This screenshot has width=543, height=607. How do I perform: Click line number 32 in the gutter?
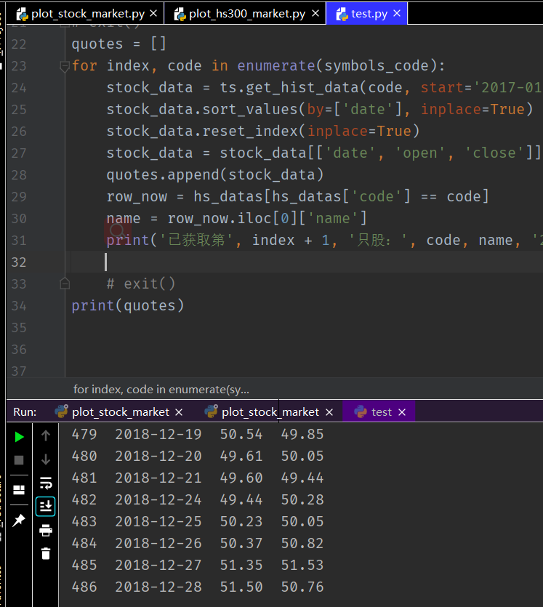click(x=19, y=262)
